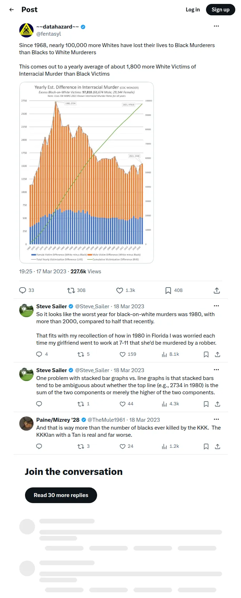Open more menu on Paine/Mizrey '28 reply
This screenshot has width=241, height=598.
[x=216, y=419]
